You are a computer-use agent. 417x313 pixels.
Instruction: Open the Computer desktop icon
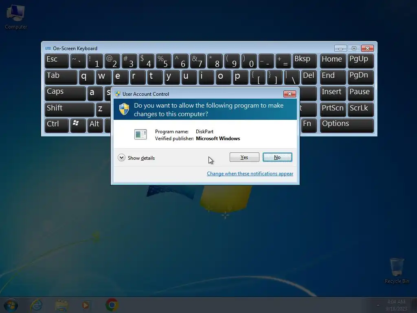16,16
